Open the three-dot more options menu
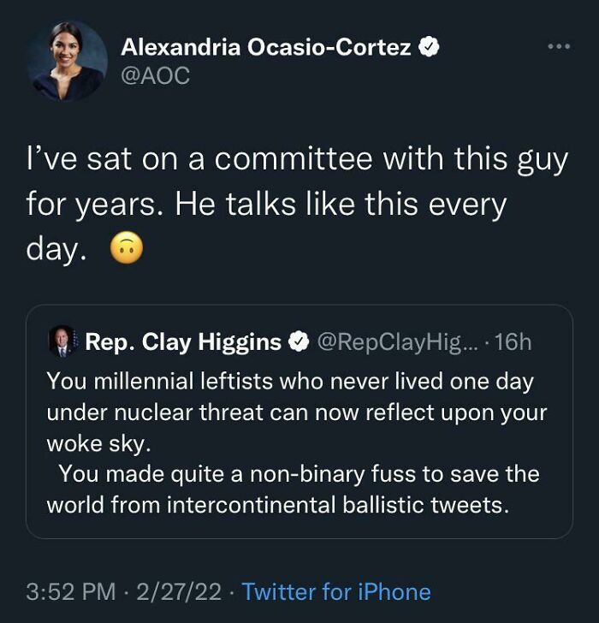This screenshot has height=623, width=599. pos(558,45)
